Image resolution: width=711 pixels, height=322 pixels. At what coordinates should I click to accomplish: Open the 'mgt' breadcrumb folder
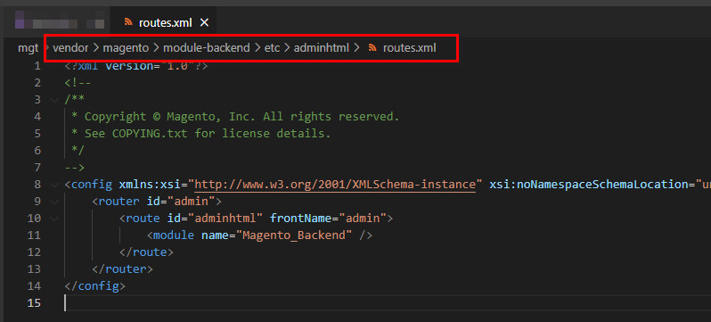(x=29, y=47)
